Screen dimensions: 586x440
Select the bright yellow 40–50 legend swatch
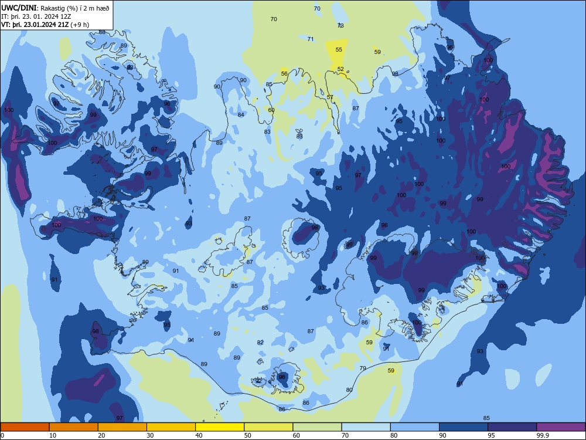[x=220, y=427]
